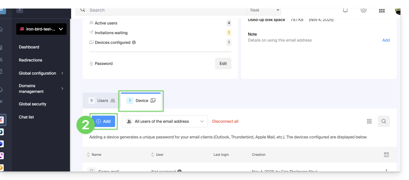Click the device list search icon
The width and height of the screenshot is (409, 180).
click(384, 121)
